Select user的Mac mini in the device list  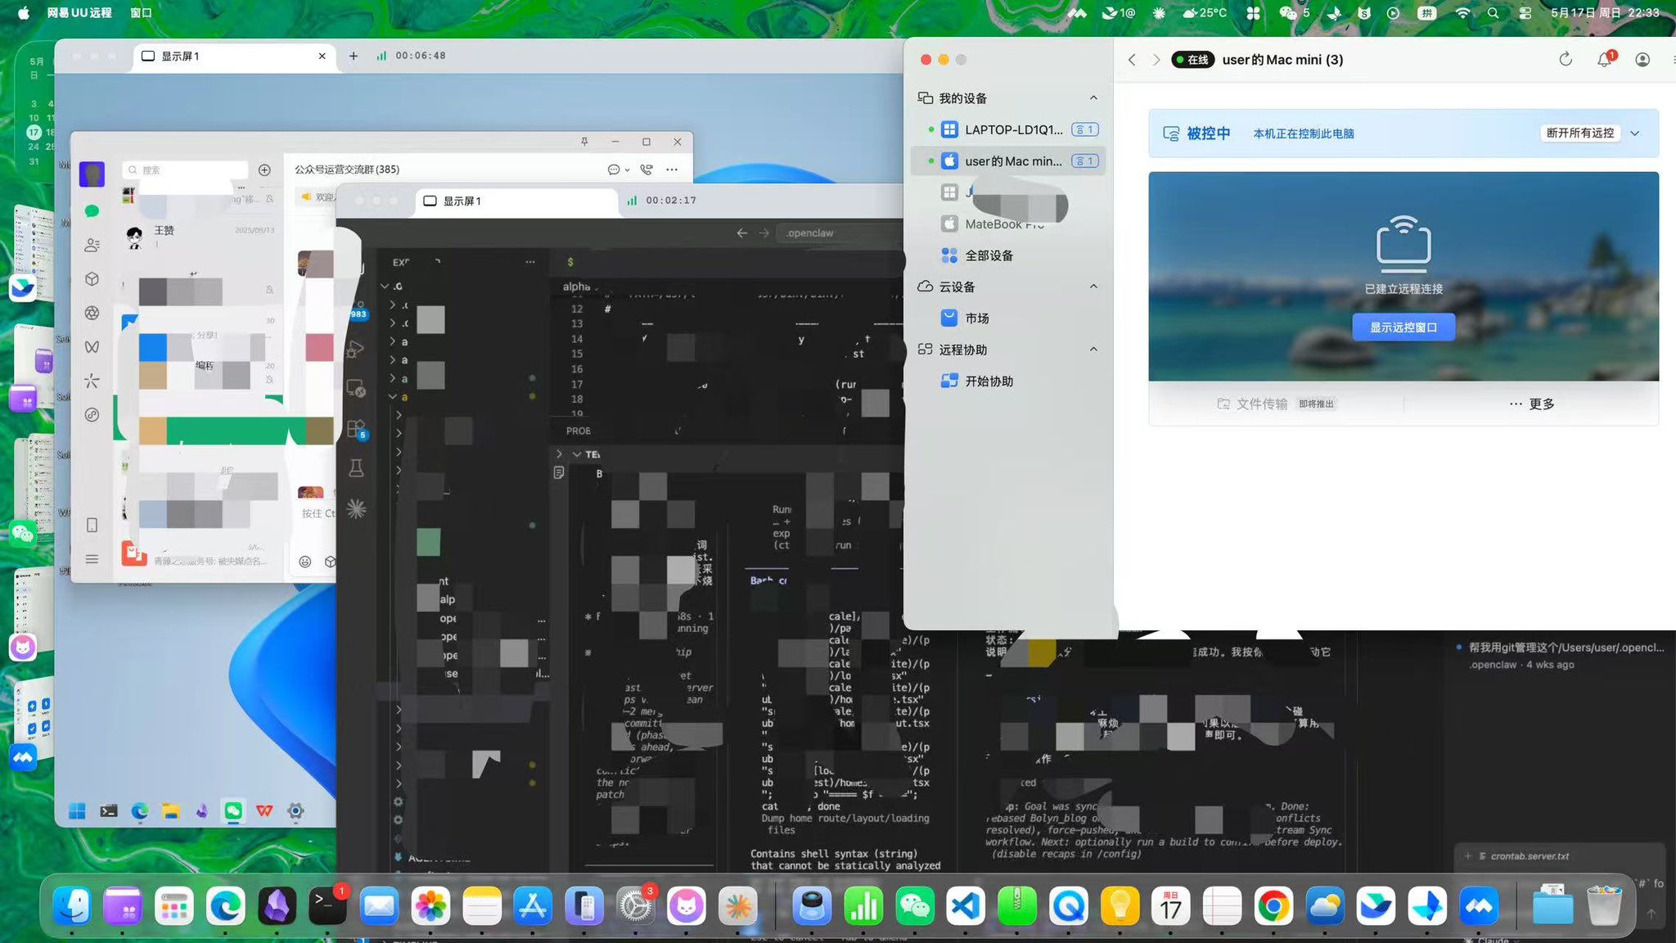point(1008,161)
